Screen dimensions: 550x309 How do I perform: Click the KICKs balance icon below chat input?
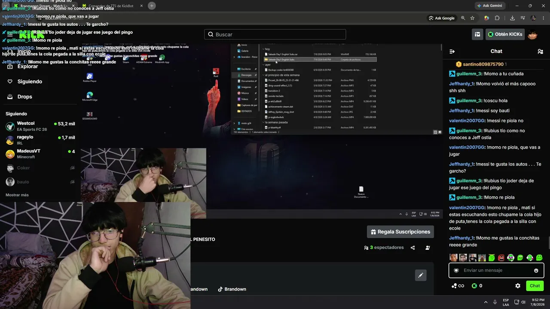[474, 286]
